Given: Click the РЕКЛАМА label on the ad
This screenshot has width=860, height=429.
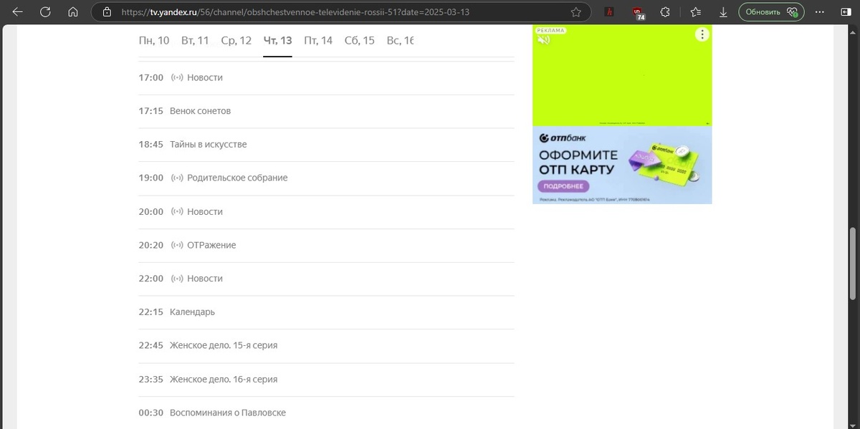Looking at the screenshot, I should coord(551,30).
